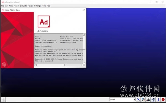Click the Hexagon logo on red banner
Screen dimensions: 166x103
point(4,64)
